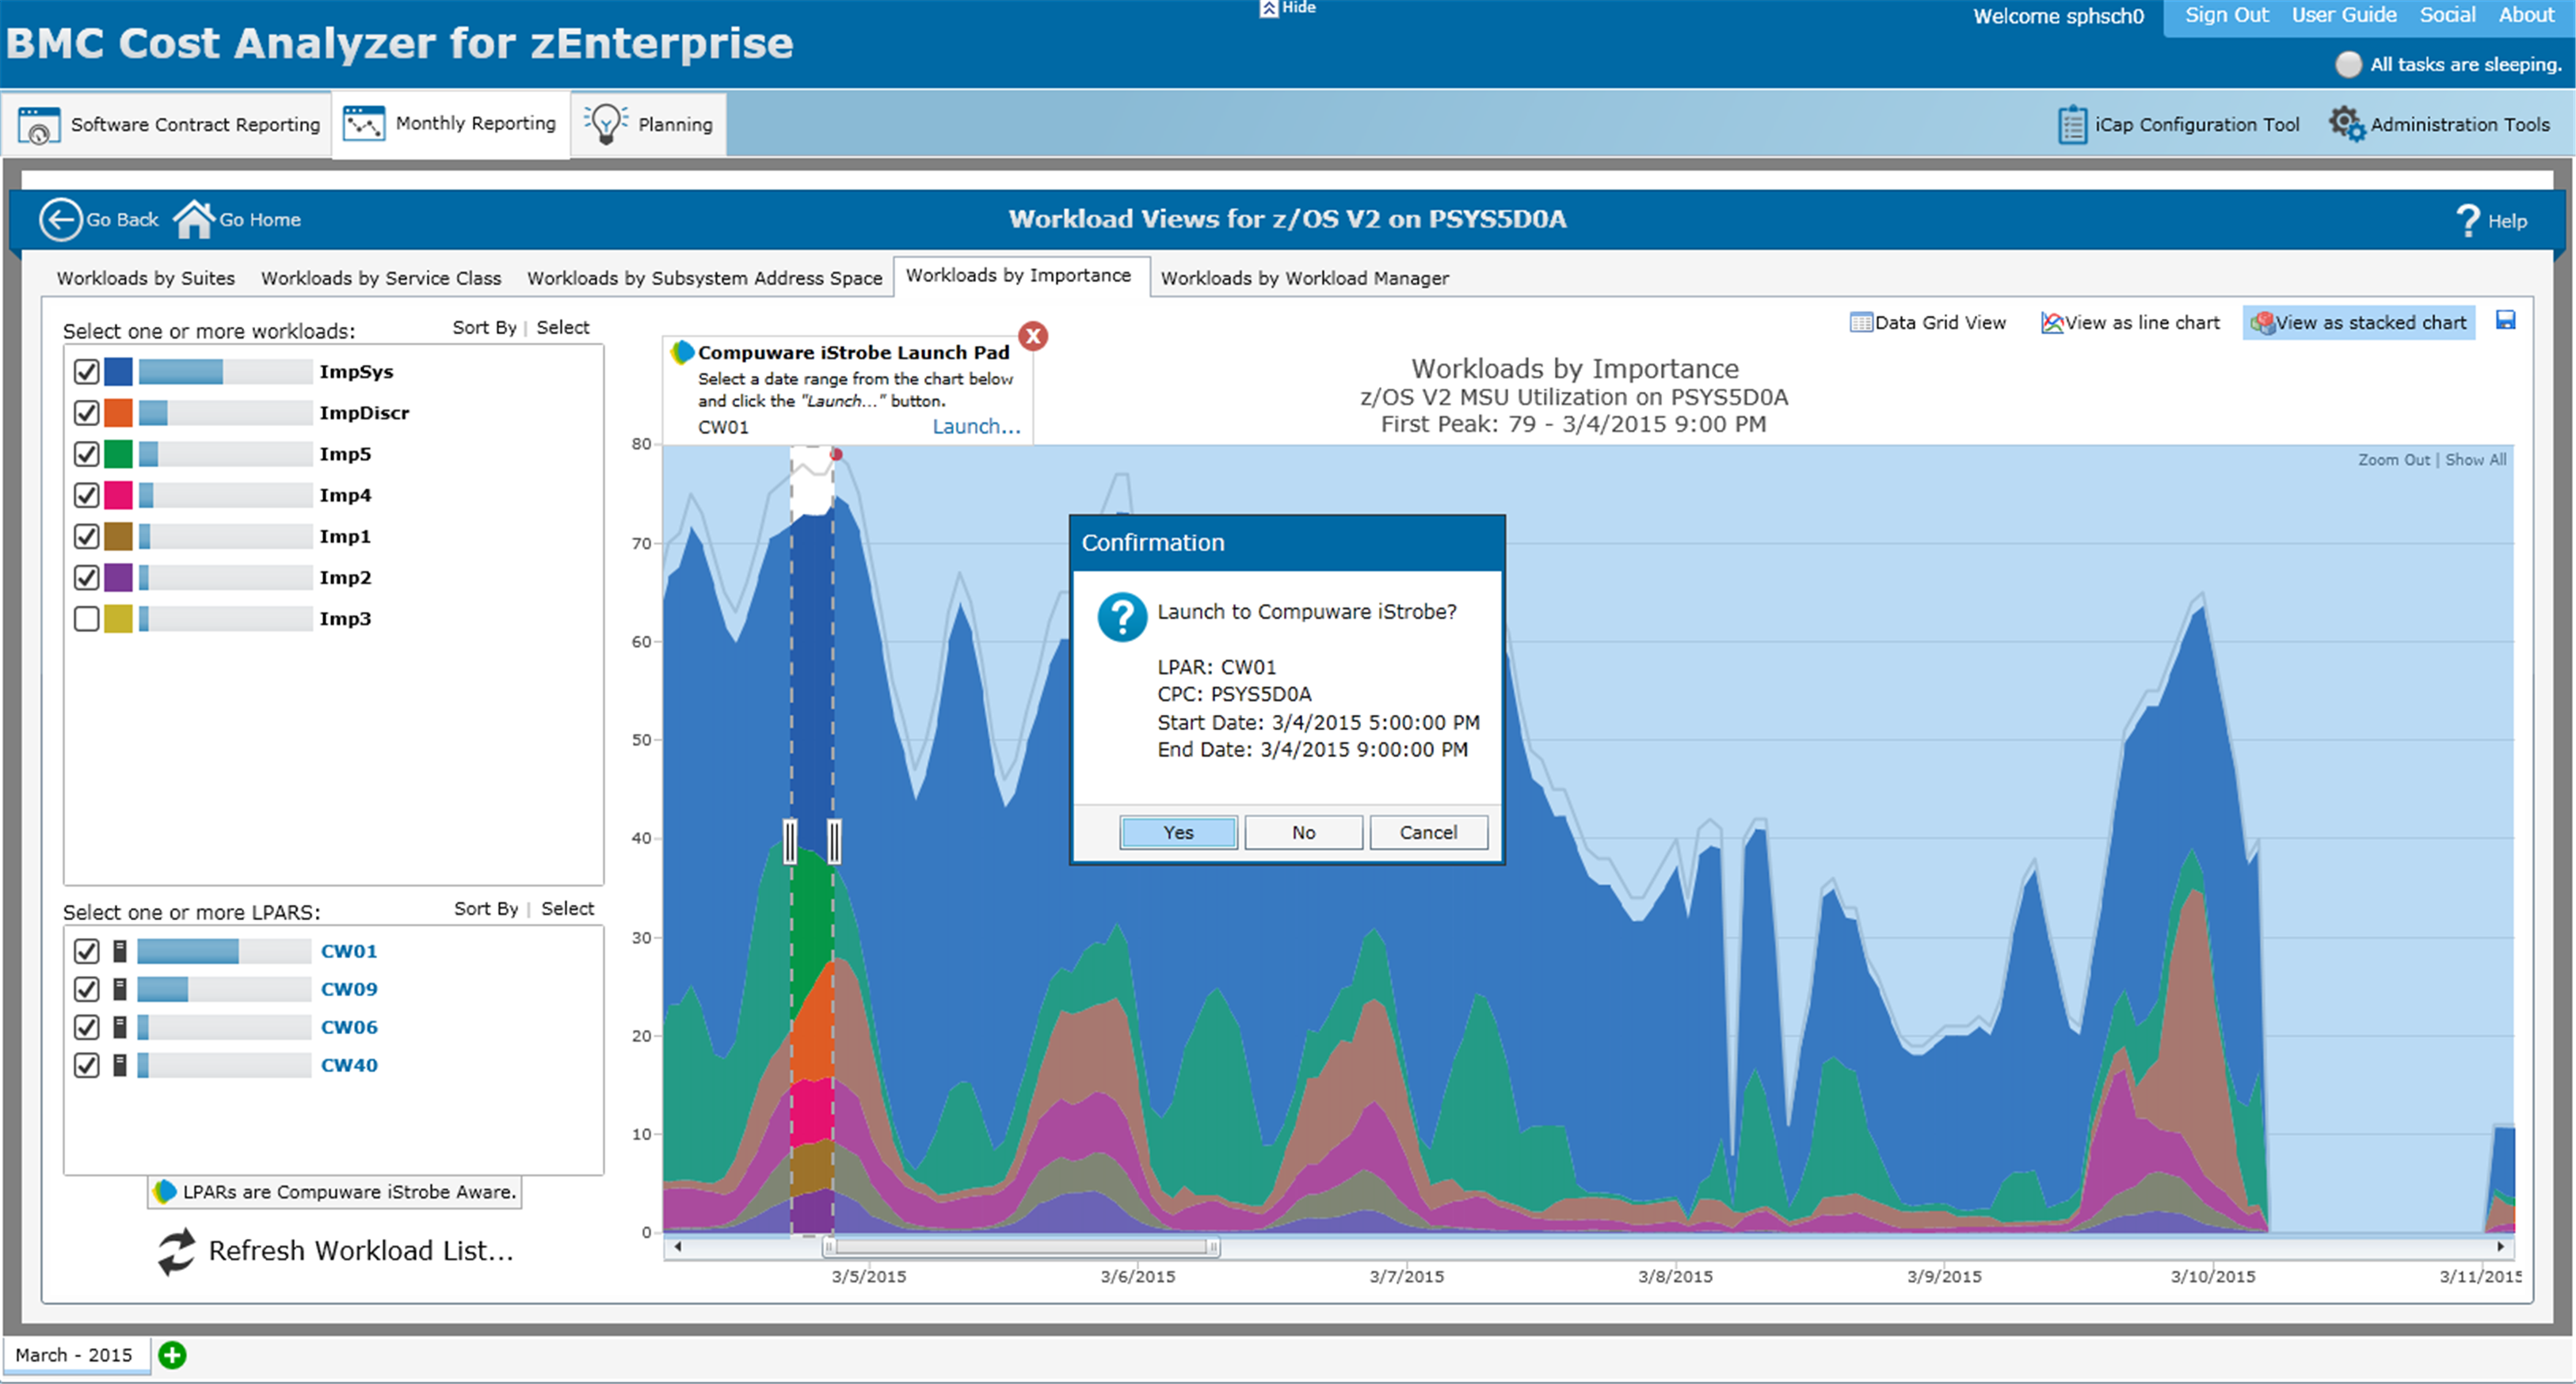Uncheck the CW09 LPAR checkbox
Image resolution: width=2576 pixels, height=1384 pixels.
click(87, 989)
